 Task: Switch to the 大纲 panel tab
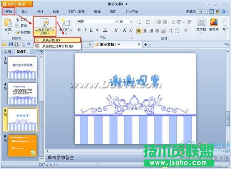tap(7, 52)
